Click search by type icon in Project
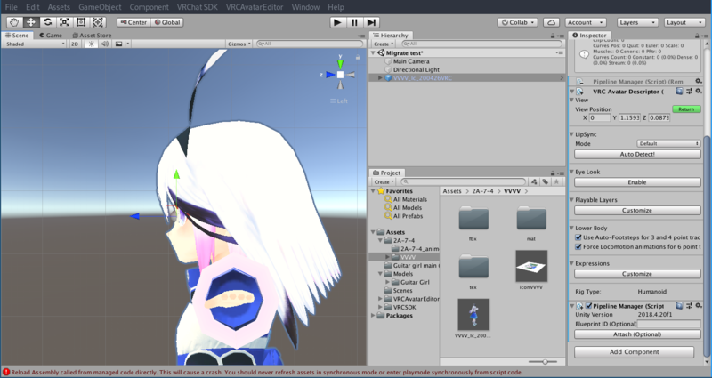 click(x=534, y=182)
